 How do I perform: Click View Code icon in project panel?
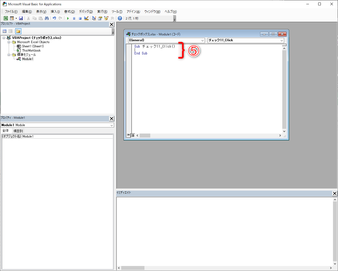(4, 31)
